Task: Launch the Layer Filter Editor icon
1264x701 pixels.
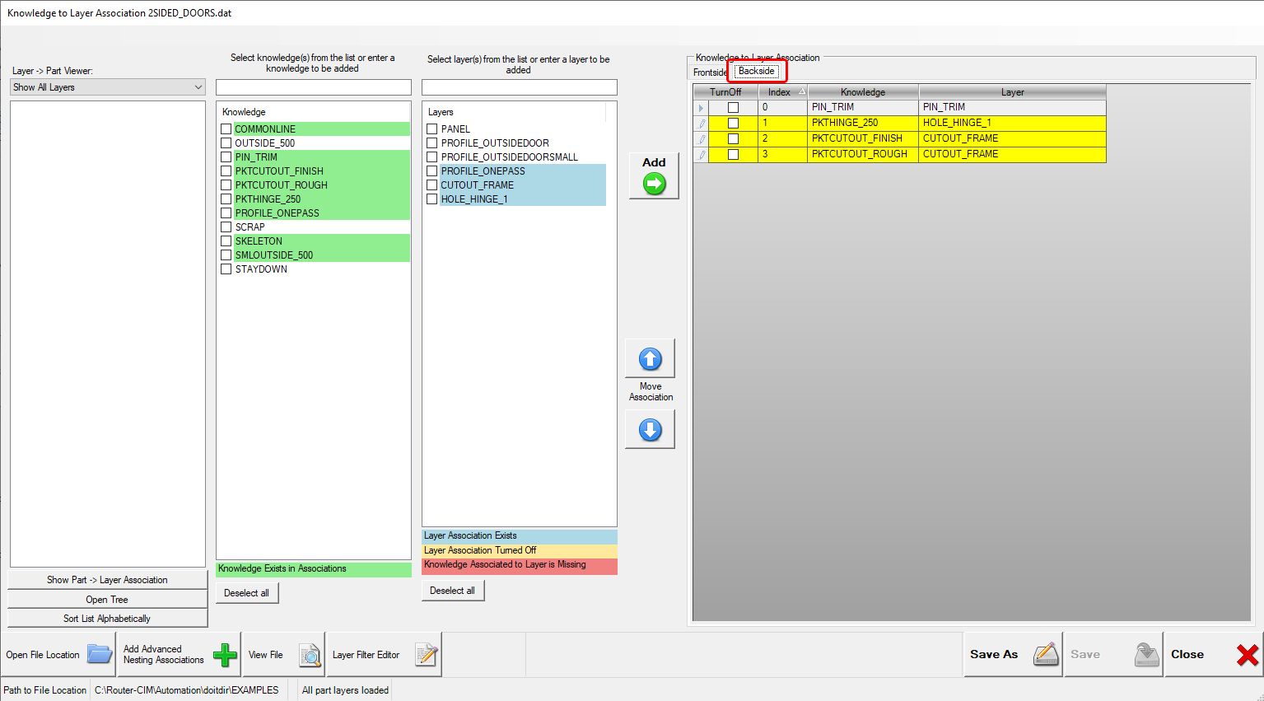Action: tap(426, 655)
